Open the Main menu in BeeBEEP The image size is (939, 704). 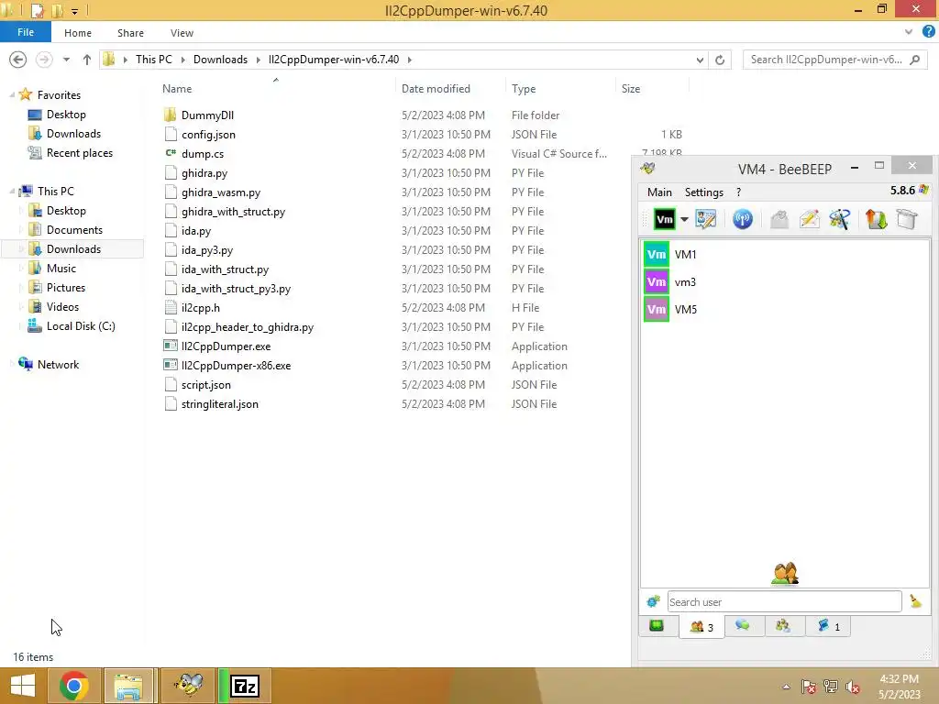tap(659, 192)
